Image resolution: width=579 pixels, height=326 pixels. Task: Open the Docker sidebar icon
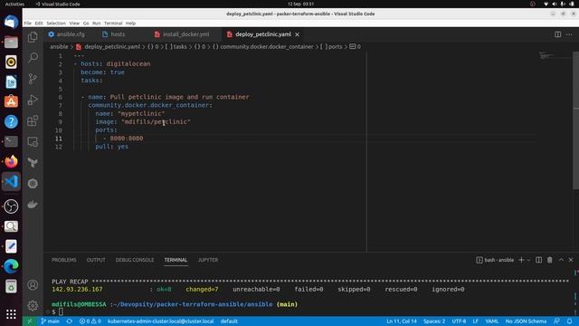pyautogui.click(x=33, y=205)
